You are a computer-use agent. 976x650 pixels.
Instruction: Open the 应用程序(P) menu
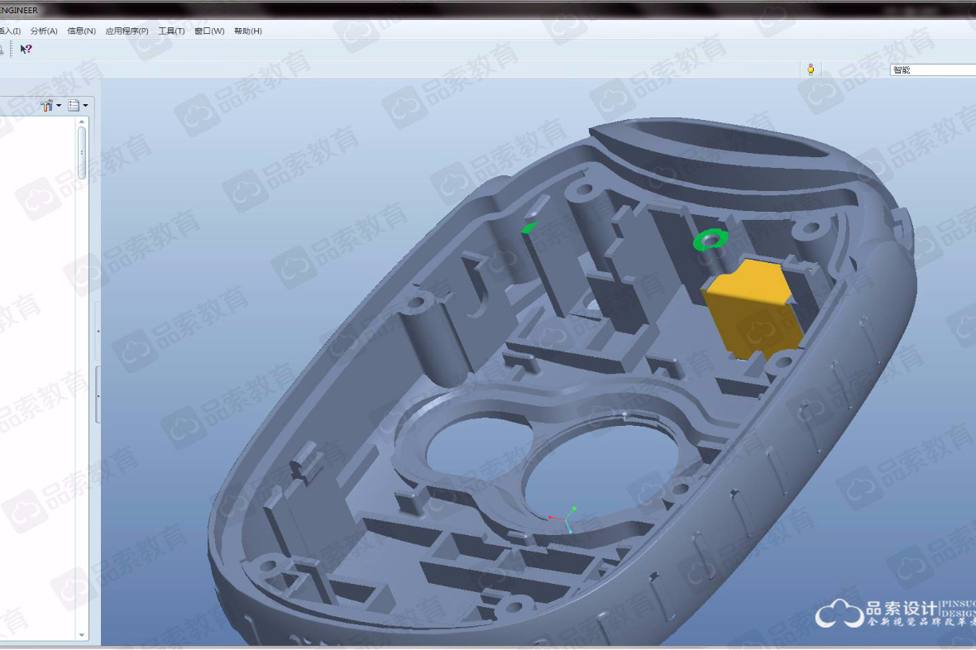[127, 31]
